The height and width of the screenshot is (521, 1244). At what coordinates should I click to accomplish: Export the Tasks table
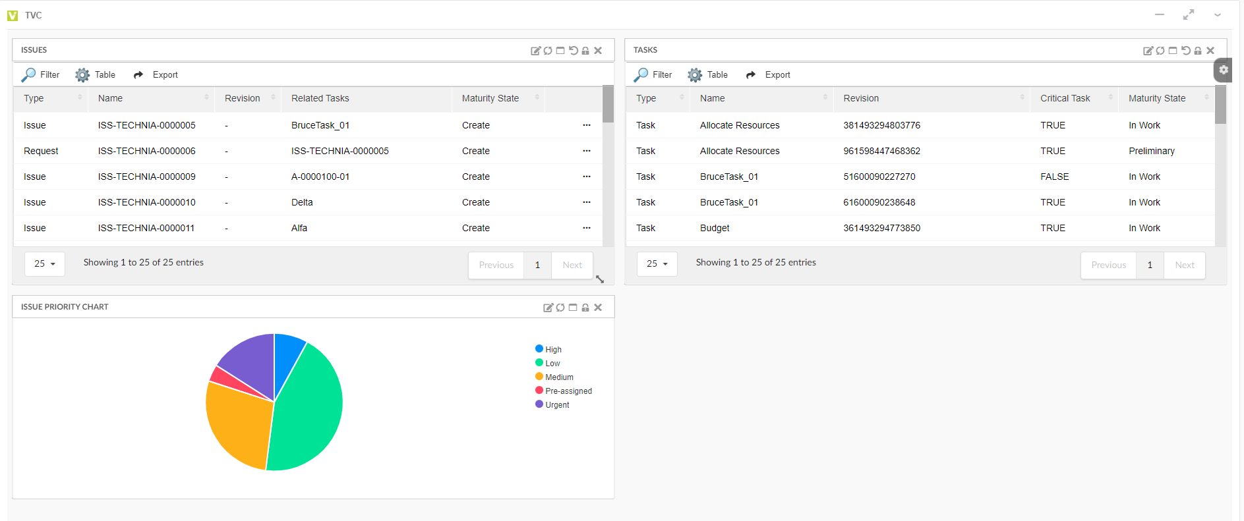(768, 75)
